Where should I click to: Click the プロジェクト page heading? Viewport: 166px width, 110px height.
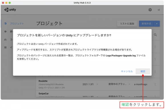49,23
